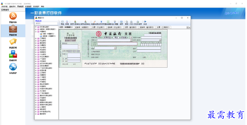Click the search box above bank tree
The width and height of the screenshot is (247, 125).
point(46,23)
